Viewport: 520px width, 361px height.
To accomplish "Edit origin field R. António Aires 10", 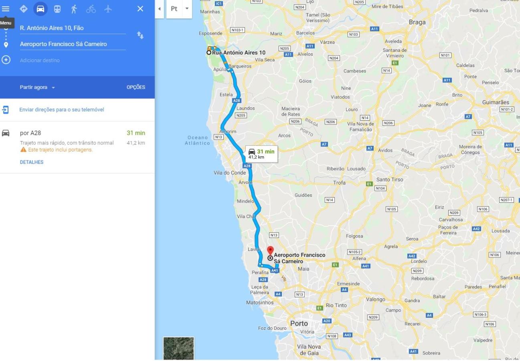I will tap(73, 28).
